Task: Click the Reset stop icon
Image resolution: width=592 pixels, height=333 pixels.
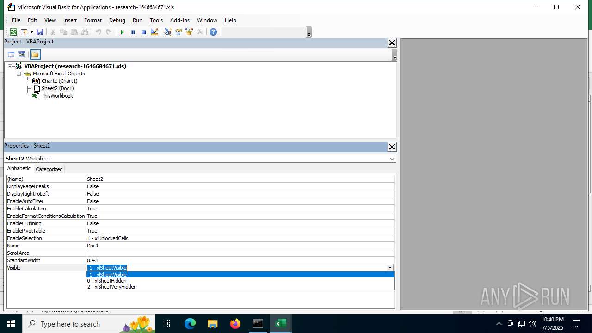Action: [143, 32]
